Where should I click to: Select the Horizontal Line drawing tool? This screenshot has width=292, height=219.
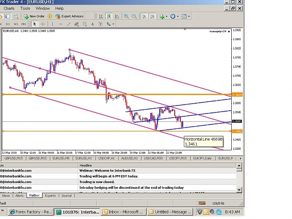61,24
